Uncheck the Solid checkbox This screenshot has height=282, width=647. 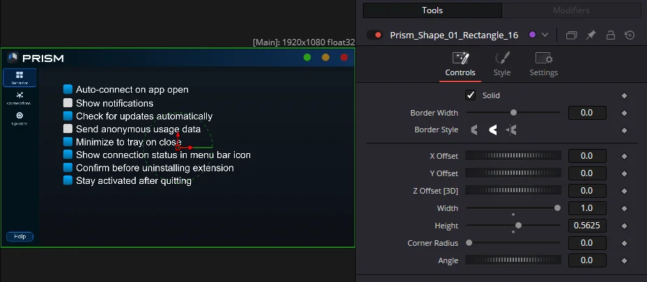(x=470, y=95)
